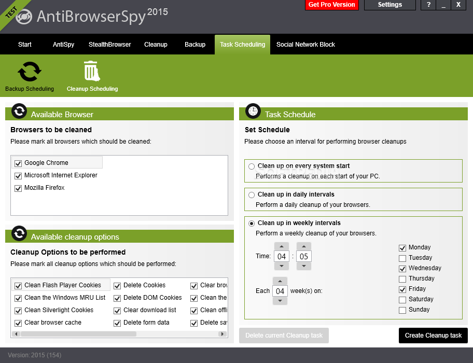Decrease the minute value with down arrow
The width and height of the screenshot is (473, 363).
304,266
